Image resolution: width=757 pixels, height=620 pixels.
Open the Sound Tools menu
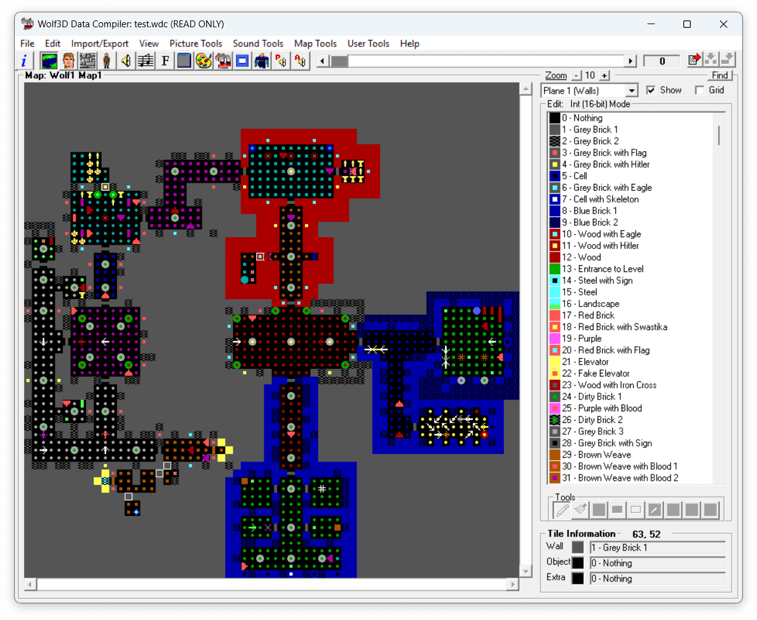(x=258, y=43)
